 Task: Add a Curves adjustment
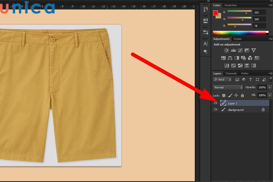(240, 51)
